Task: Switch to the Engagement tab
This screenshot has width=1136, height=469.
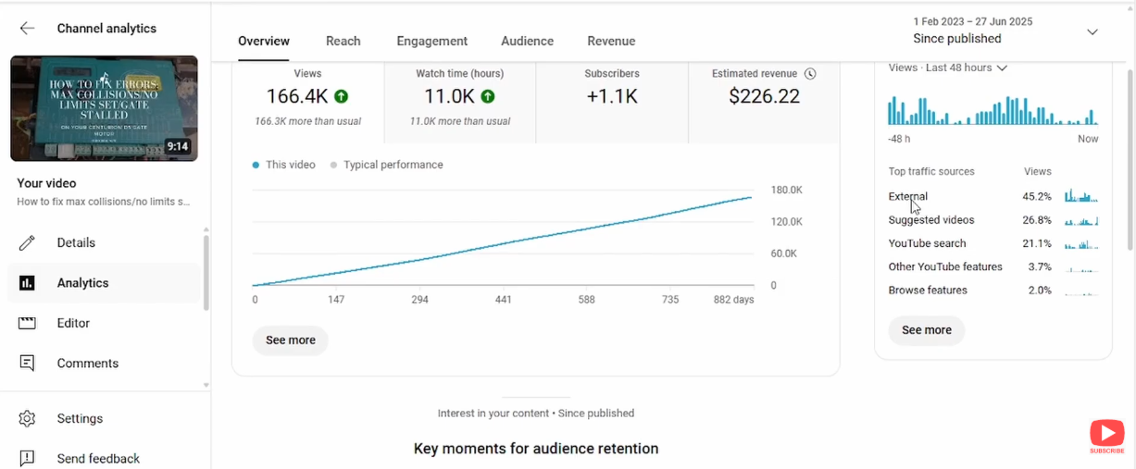Action: 431,41
